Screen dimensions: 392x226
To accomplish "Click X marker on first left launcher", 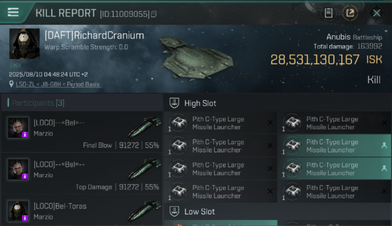I will tap(270, 123).
